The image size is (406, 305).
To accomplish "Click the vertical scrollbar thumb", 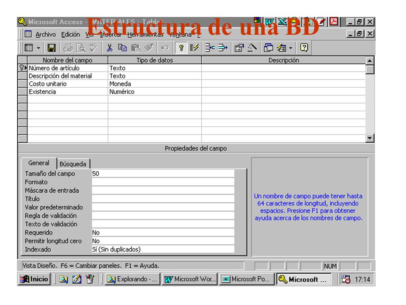I will [370, 69].
